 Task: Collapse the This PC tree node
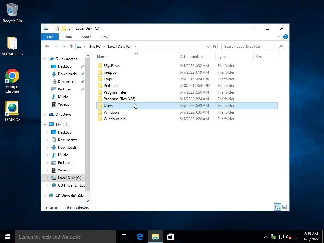45,125
